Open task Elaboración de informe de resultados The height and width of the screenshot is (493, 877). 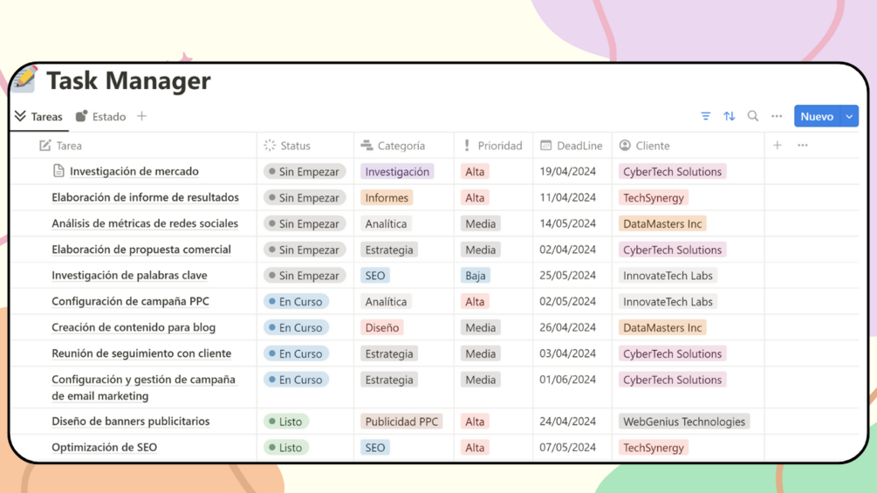pos(146,197)
